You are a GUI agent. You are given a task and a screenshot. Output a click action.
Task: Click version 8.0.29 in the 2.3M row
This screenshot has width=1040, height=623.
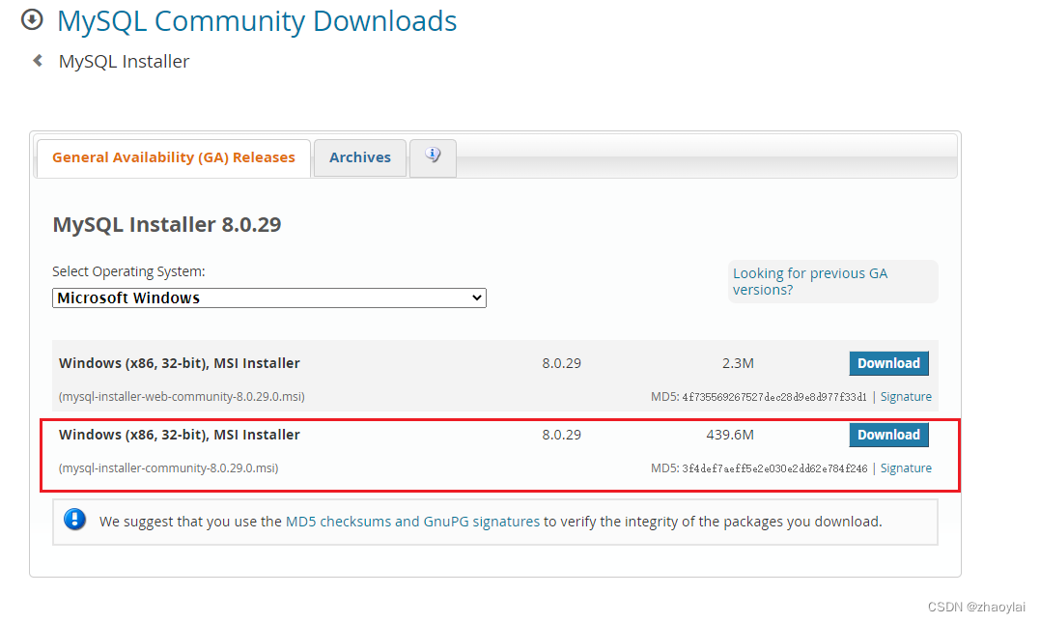tap(562, 363)
